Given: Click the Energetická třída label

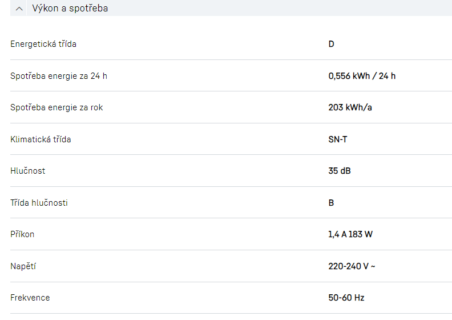Looking at the screenshot, I should 43,44.
